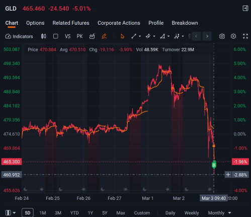Open the Corporate Actions tab
Screen dimensions: 251x217
tap(119, 23)
